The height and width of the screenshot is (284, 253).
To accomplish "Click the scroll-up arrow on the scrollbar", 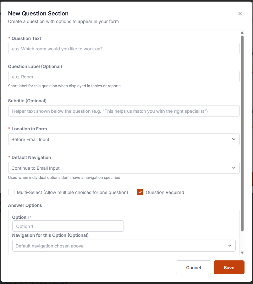I will (242, 32).
